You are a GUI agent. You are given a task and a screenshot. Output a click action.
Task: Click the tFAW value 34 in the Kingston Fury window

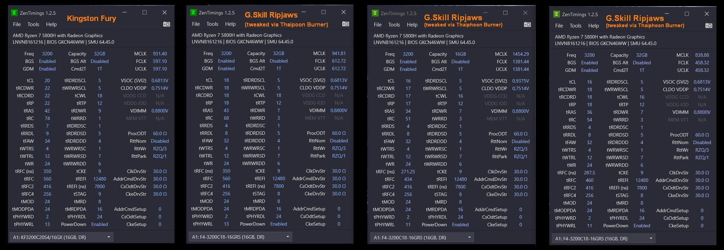click(x=47, y=141)
